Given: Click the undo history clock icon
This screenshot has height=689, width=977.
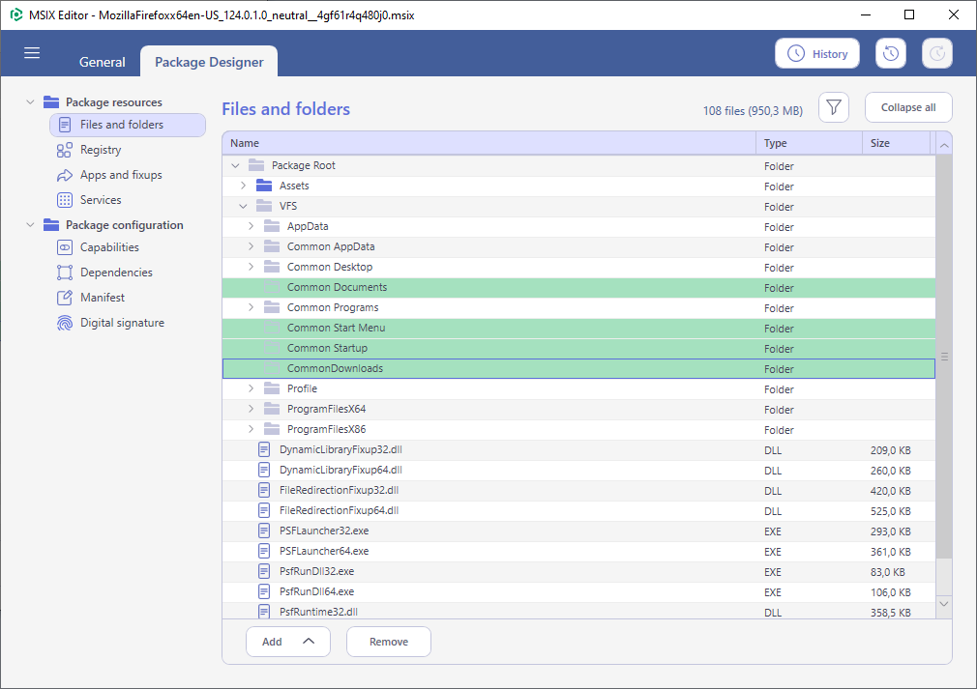Looking at the screenshot, I should click(x=890, y=53).
